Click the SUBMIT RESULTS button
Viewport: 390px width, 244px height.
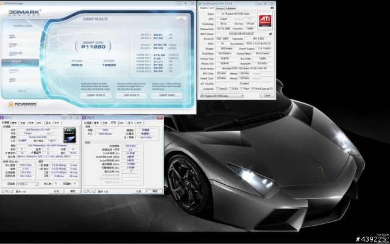[x=96, y=95]
